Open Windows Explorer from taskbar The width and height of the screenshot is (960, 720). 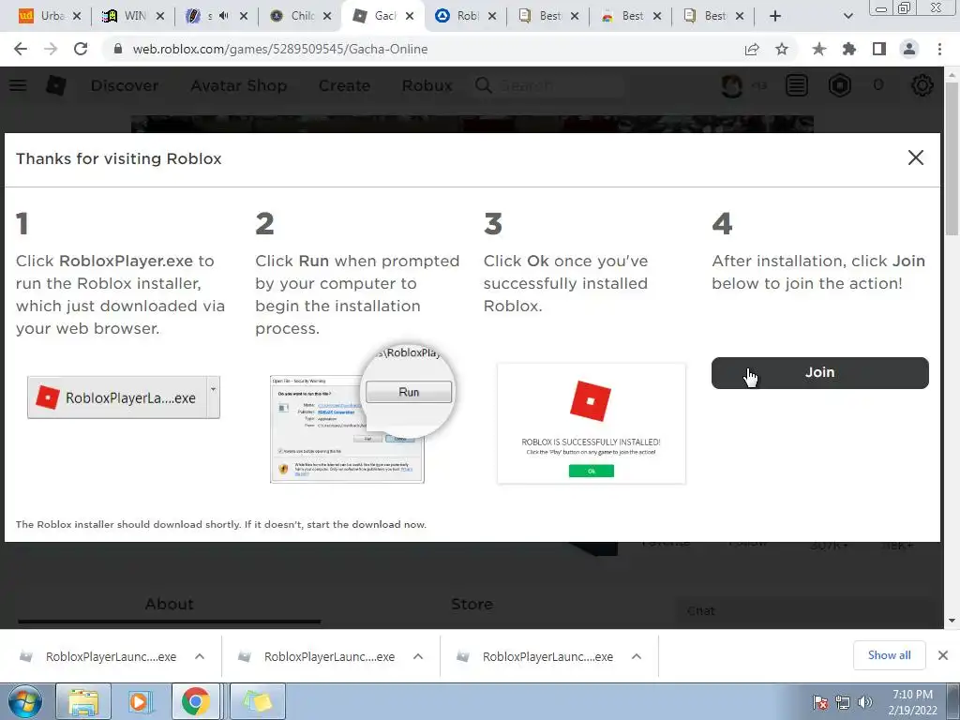(83, 701)
